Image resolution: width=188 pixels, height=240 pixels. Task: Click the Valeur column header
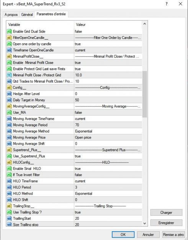[108, 25]
